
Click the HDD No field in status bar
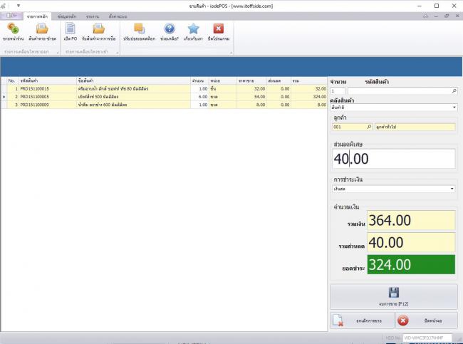pyautogui.click(x=427, y=338)
